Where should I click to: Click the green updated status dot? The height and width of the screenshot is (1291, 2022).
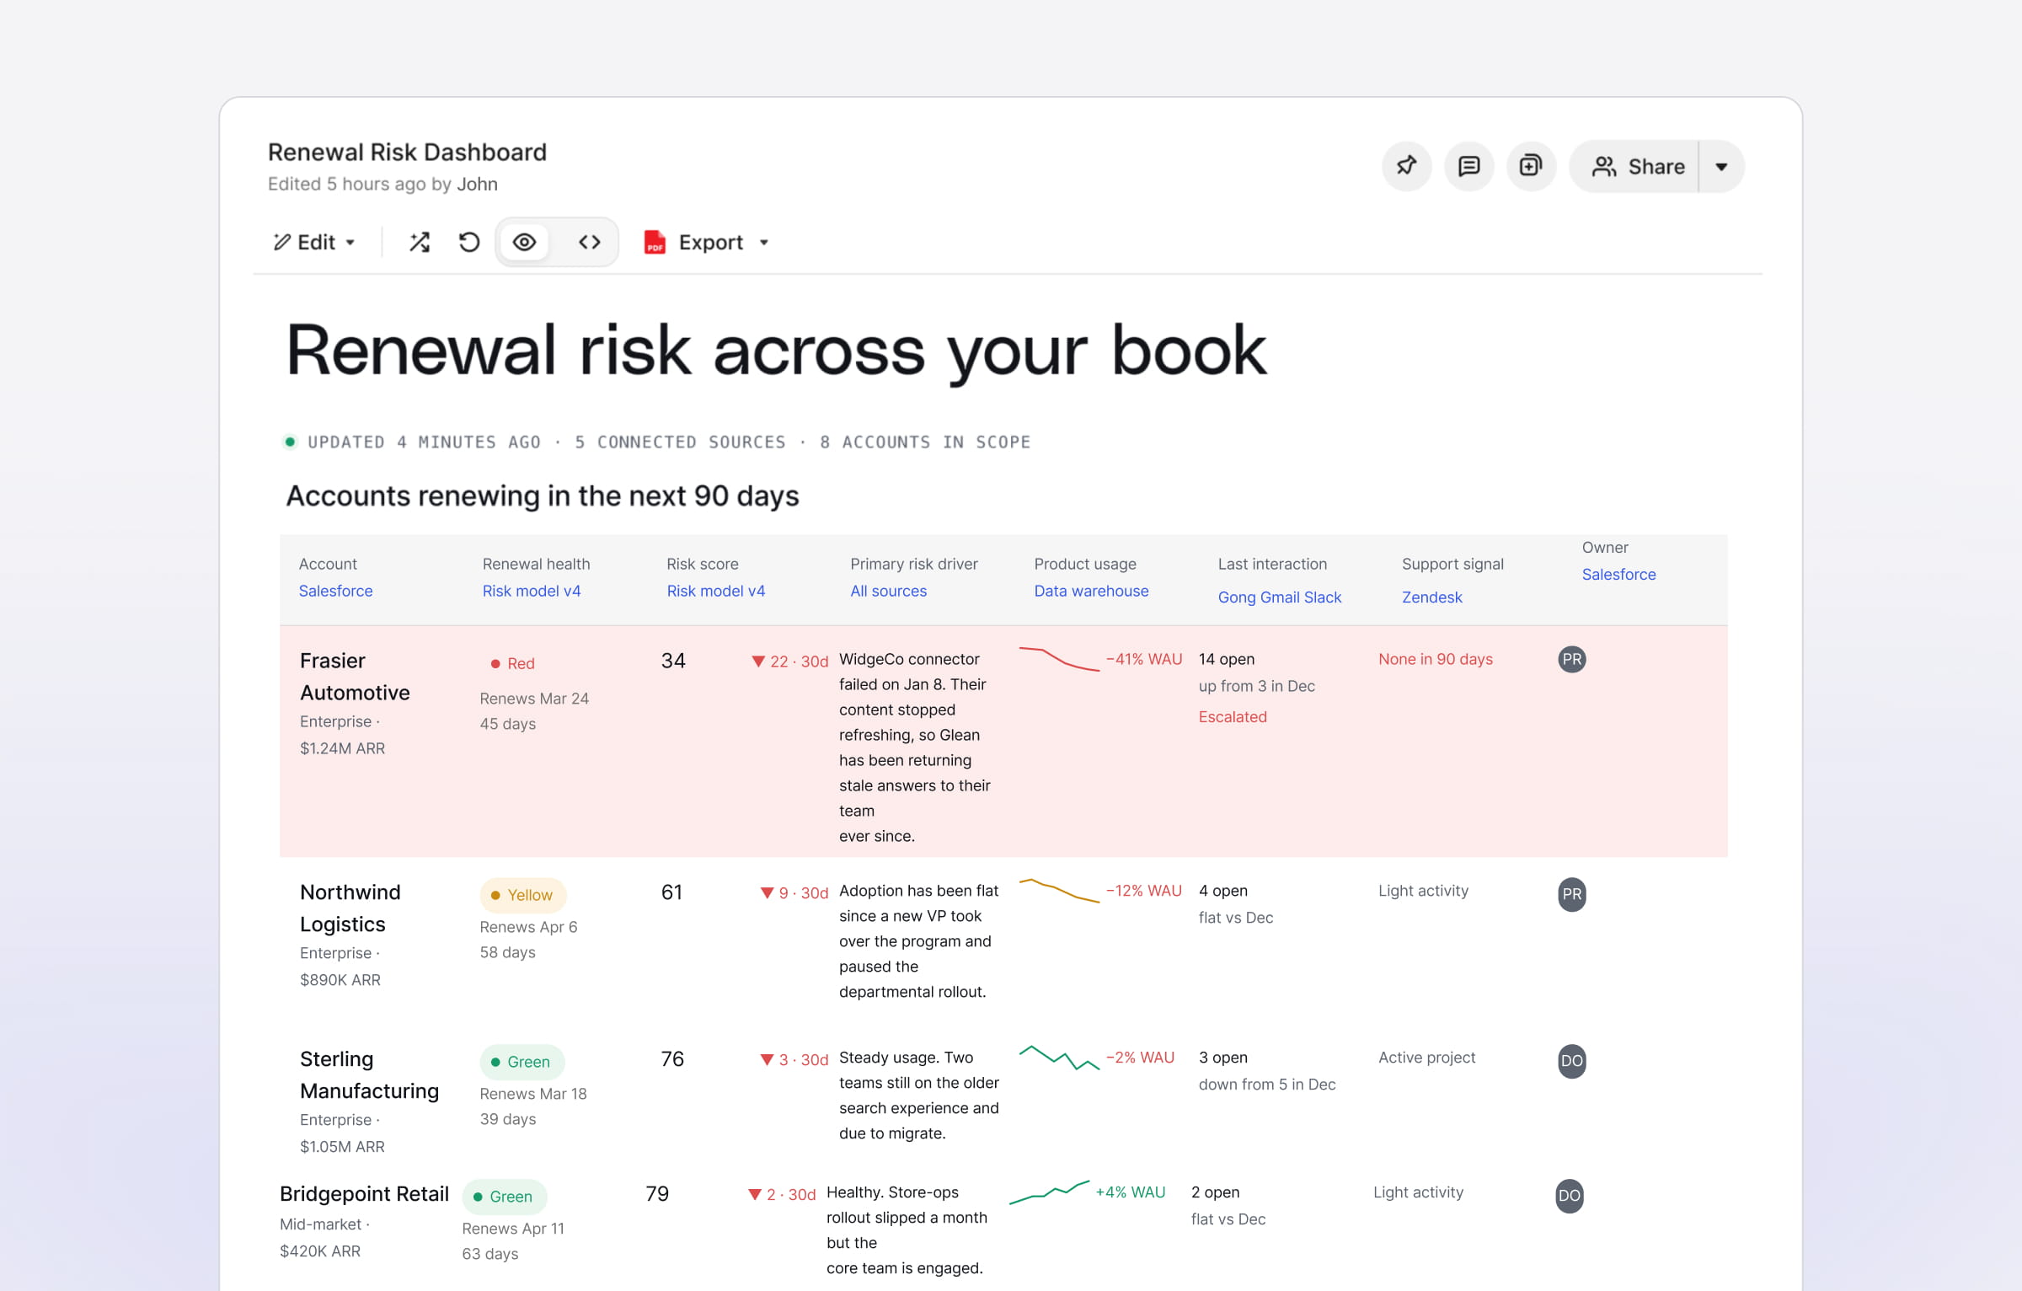[x=290, y=442]
